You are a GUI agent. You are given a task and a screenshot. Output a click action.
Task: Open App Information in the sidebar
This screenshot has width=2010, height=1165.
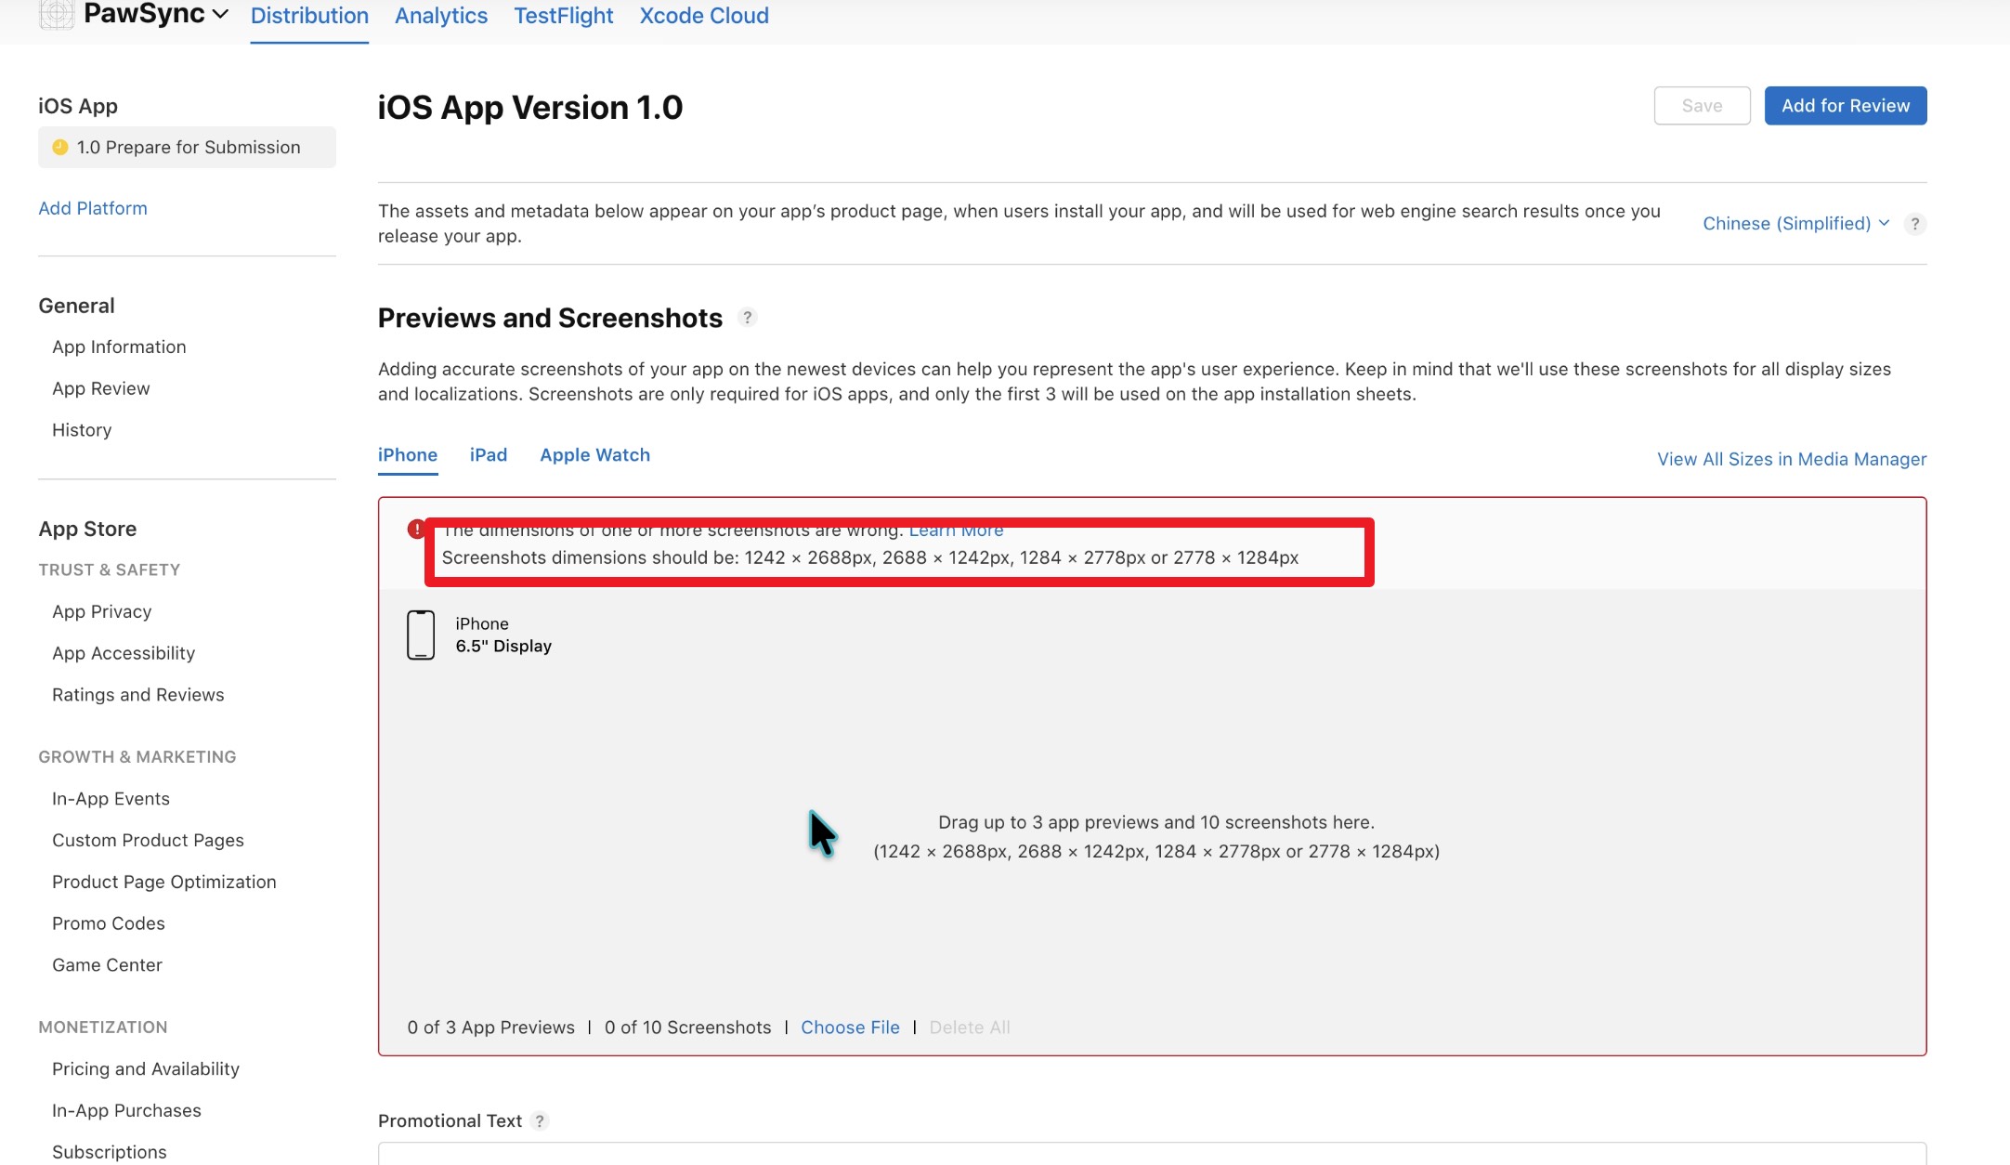tap(119, 347)
